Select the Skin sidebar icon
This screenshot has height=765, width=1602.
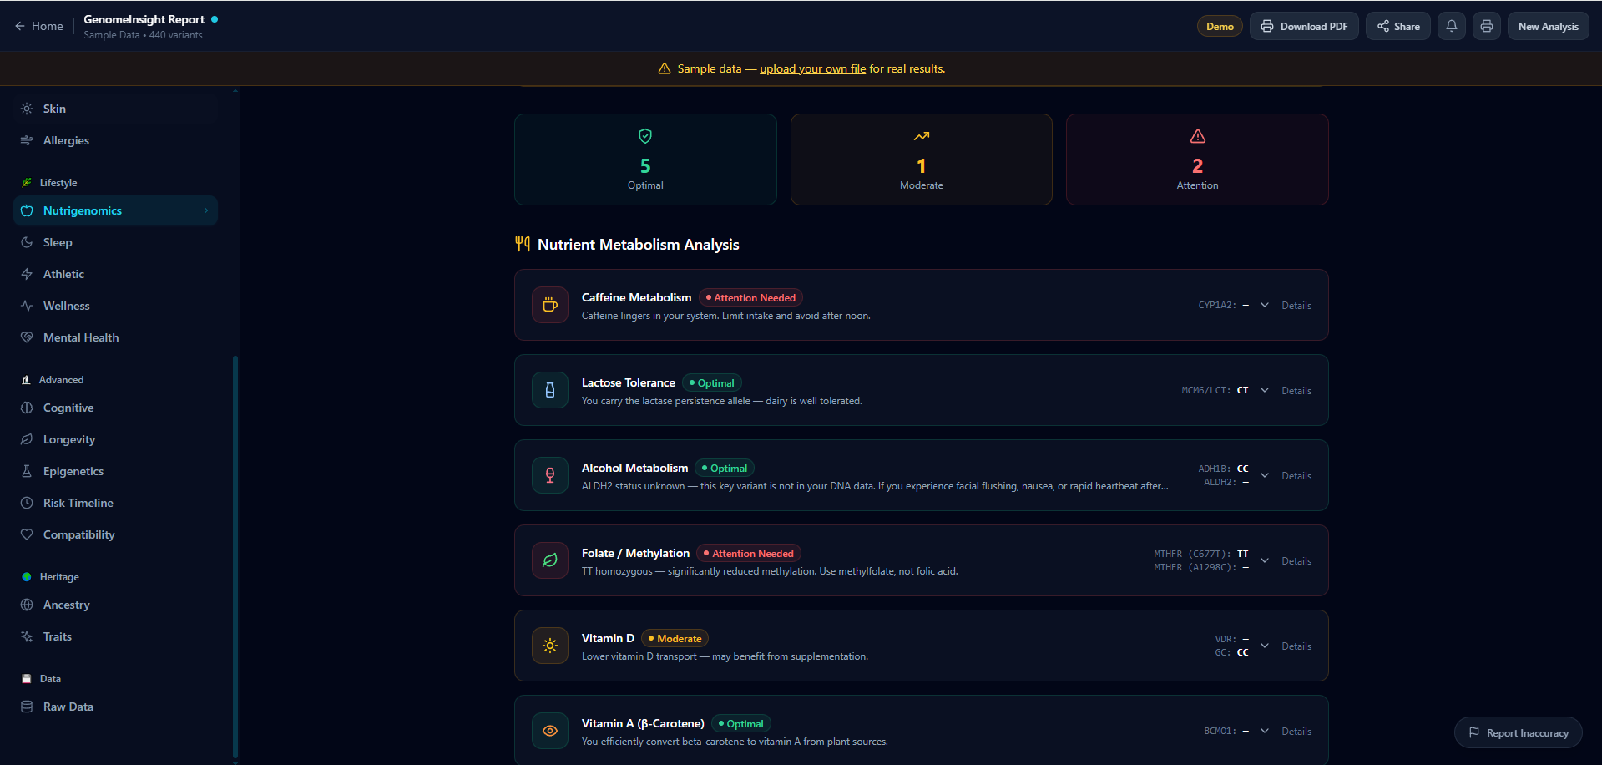pos(26,108)
